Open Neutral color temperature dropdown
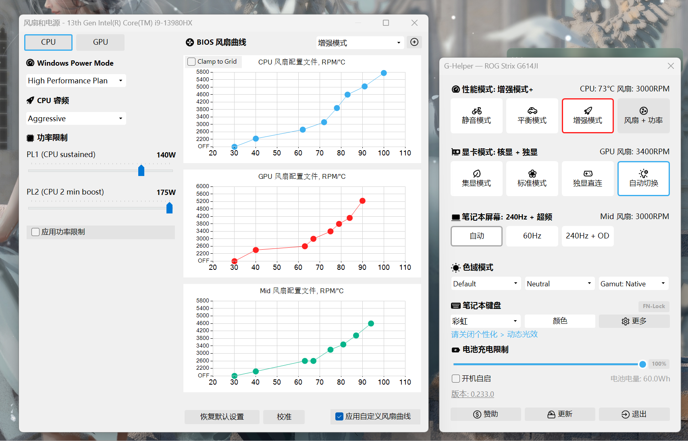Screen dimensions: 688x441 coord(560,284)
